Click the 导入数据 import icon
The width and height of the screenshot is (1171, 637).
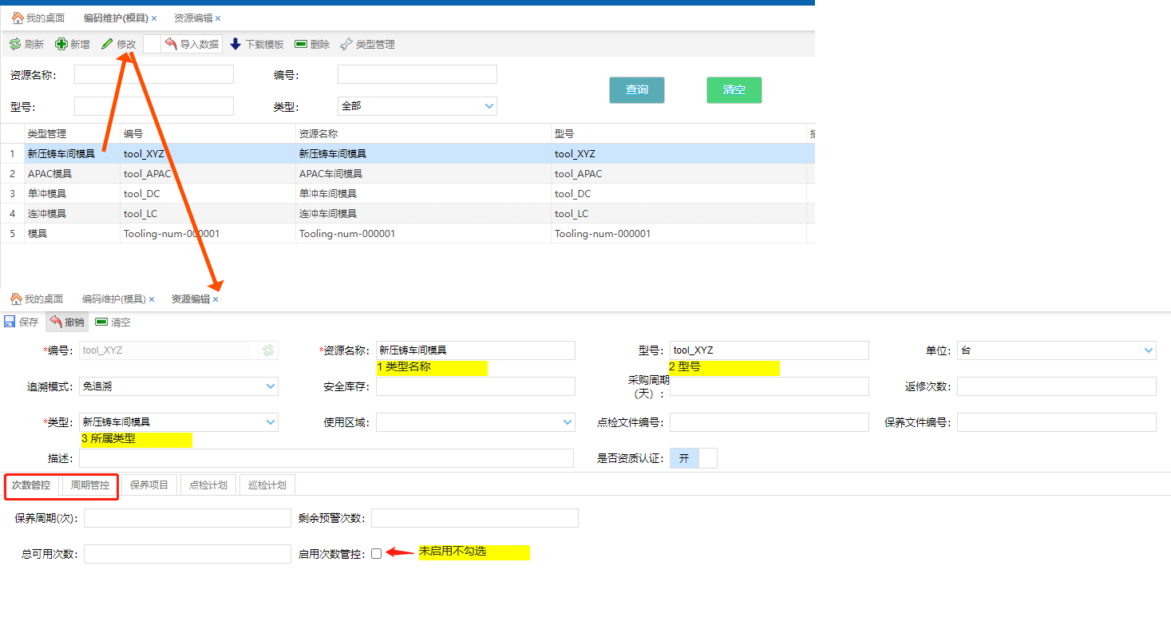171,45
